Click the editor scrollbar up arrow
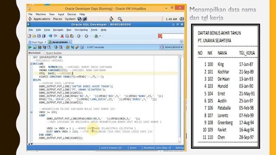The width and height of the screenshot is (276, 155). click(179, 57)
